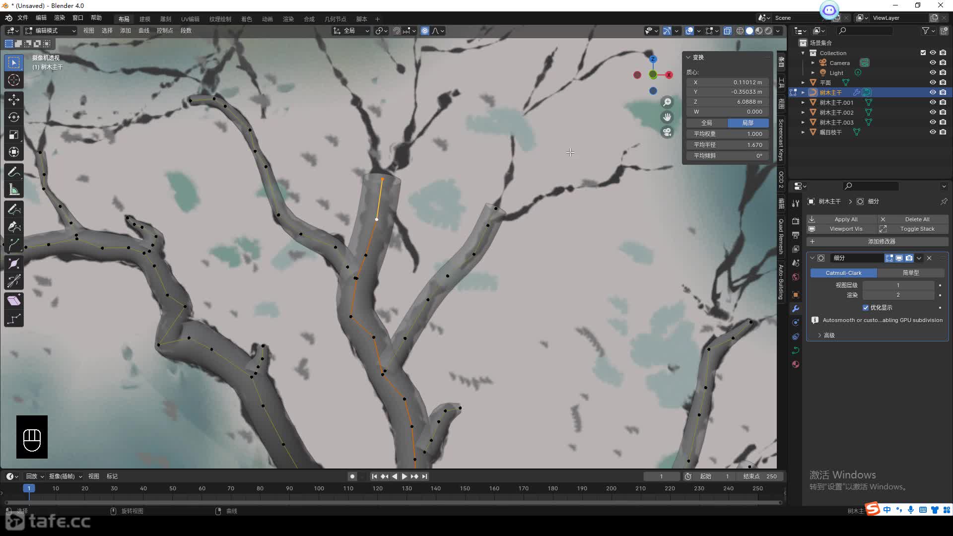Image resolution: width=953 pixels, height=536 pixels.
Task: Toggle proportional editing
Action: [x=425, y=31]
